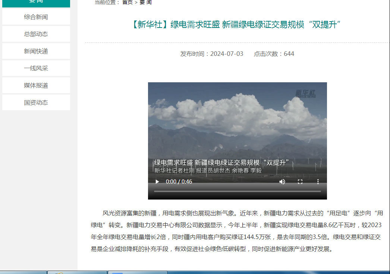
Task: Click the video time display 0:00 / 0:46
Action: tap(179, 182)
